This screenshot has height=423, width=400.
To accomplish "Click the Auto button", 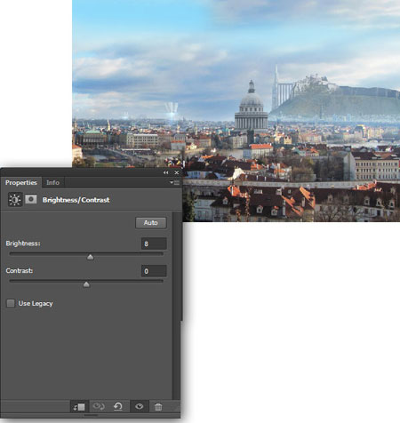I will (x=151, y=223).
